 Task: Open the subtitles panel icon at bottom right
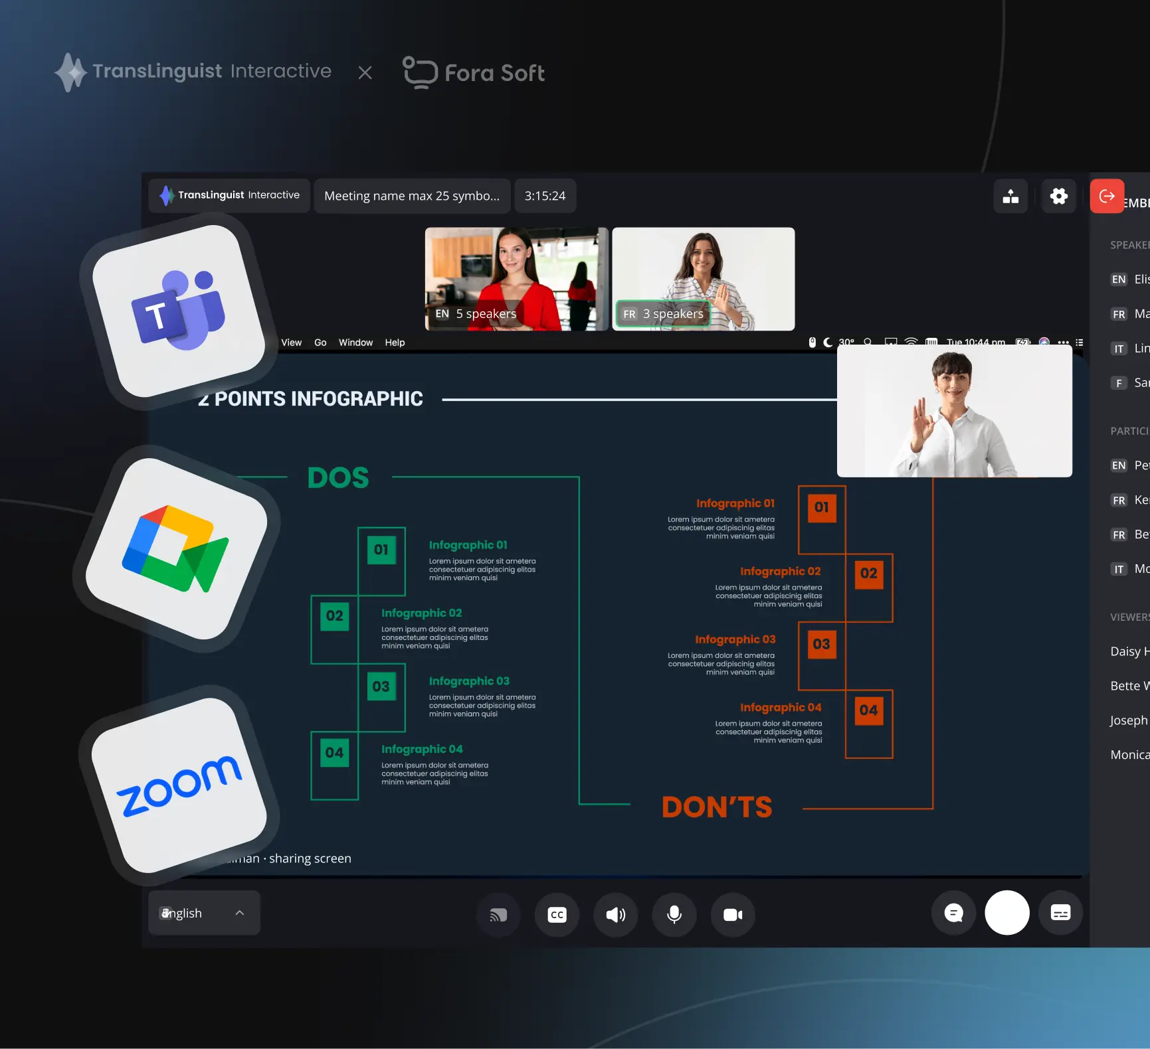[1061, 913]
